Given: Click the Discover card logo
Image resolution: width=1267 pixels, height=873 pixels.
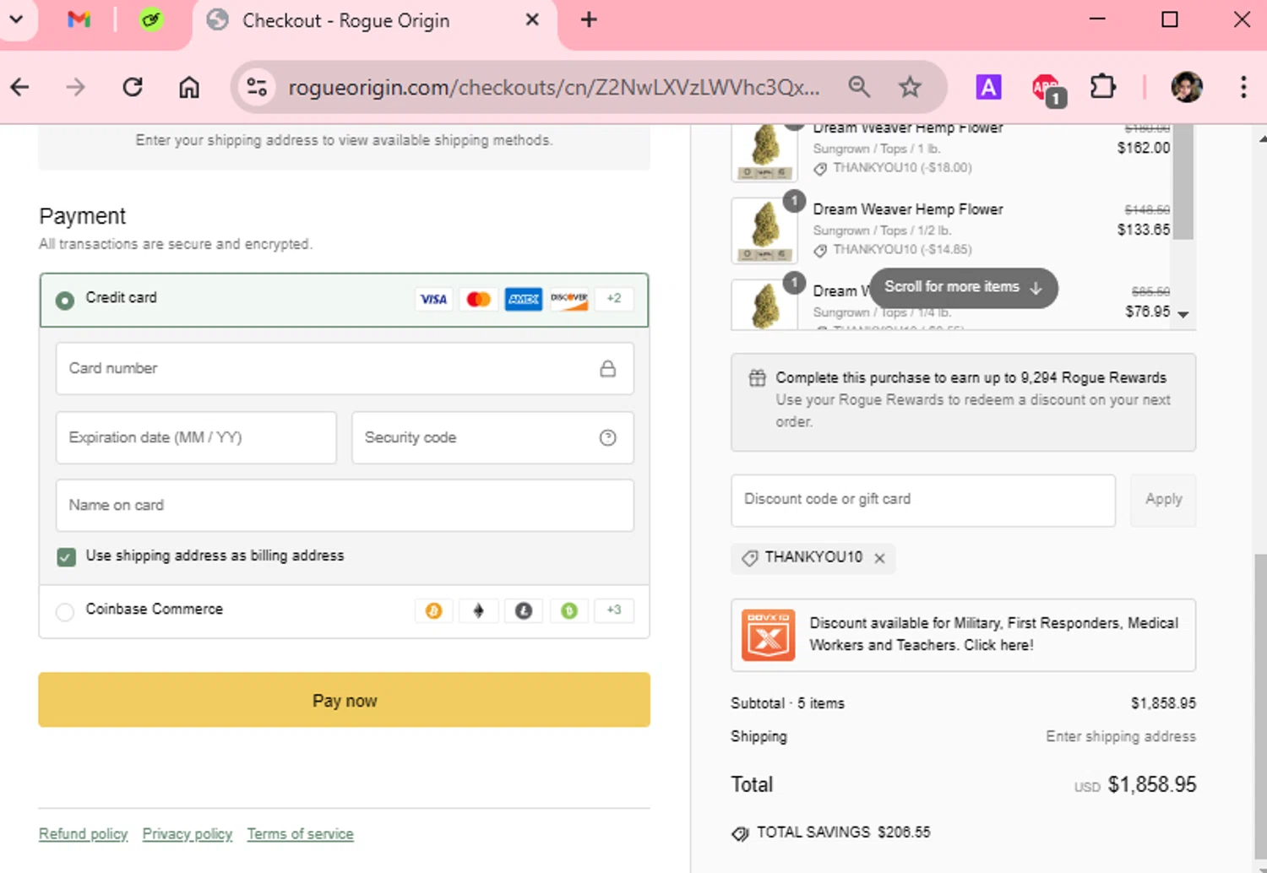Looking at the screenshot, I should 569,299.
